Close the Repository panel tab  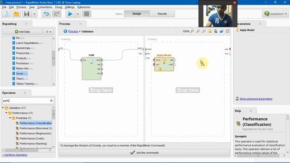tap(26, 24)
